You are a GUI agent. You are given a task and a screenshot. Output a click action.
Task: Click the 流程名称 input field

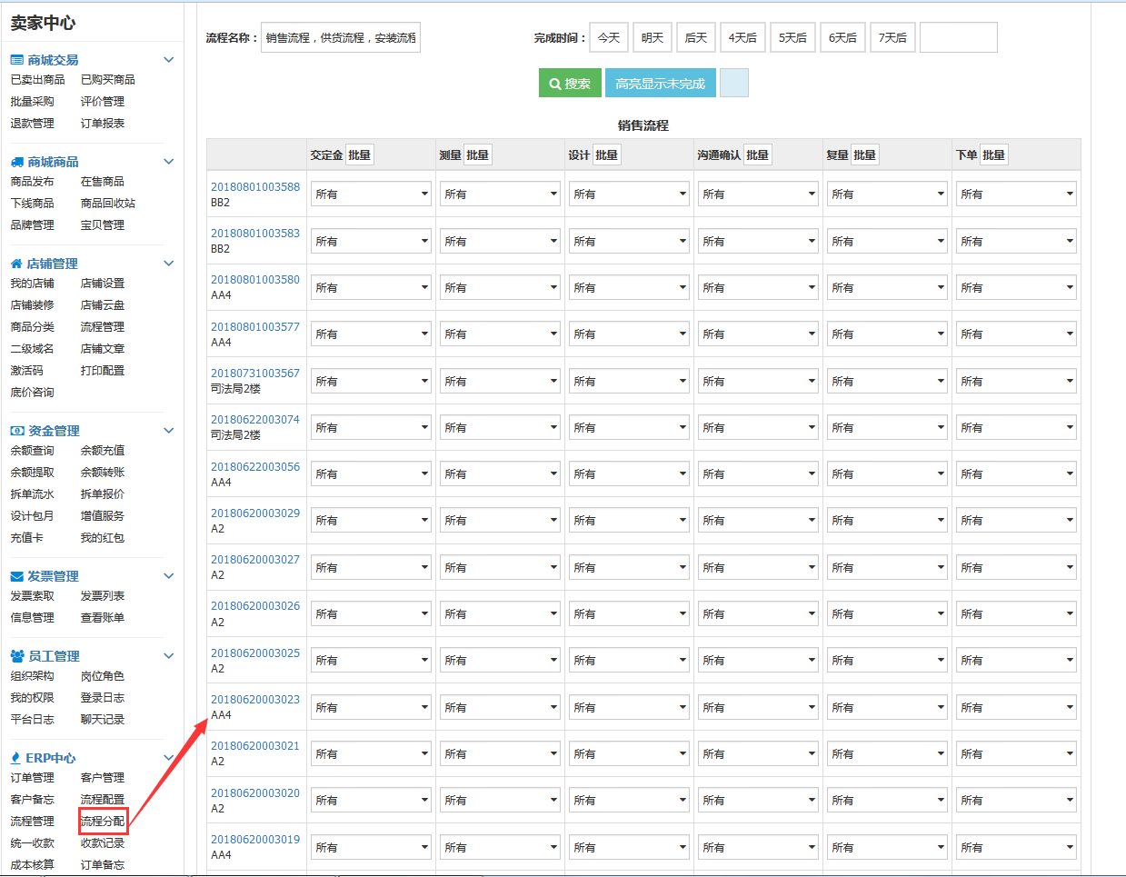(x=341, y=37)
